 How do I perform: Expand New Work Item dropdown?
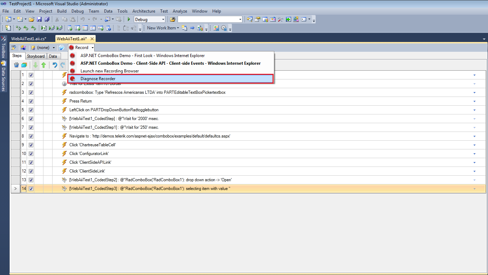(x=178, y=28)
